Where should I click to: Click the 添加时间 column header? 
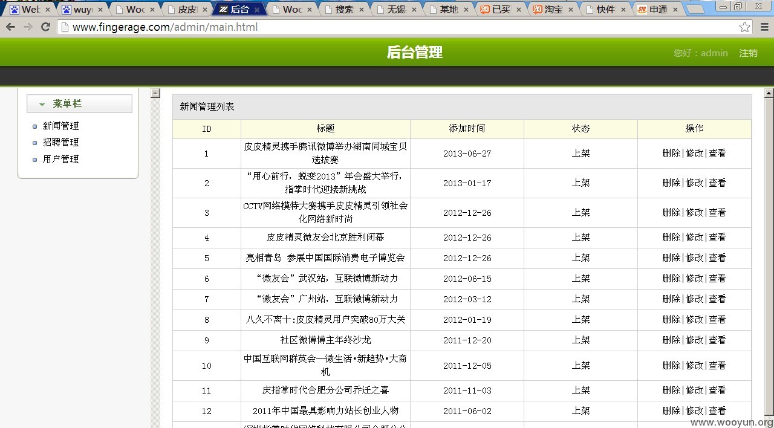point(467,128)
